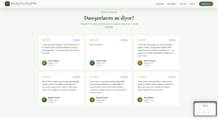218x122 pixels.
Task: Click the star rating on Joana Bastos card
Action: tap(46, 40)
